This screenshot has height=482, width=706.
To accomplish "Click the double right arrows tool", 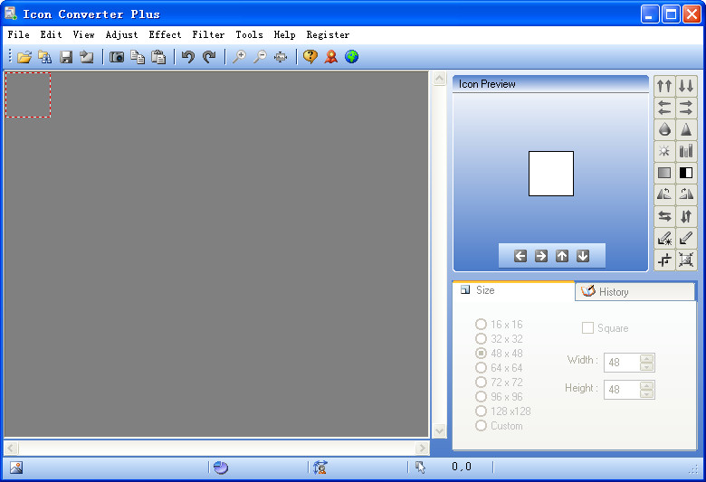I will (686, 108).
